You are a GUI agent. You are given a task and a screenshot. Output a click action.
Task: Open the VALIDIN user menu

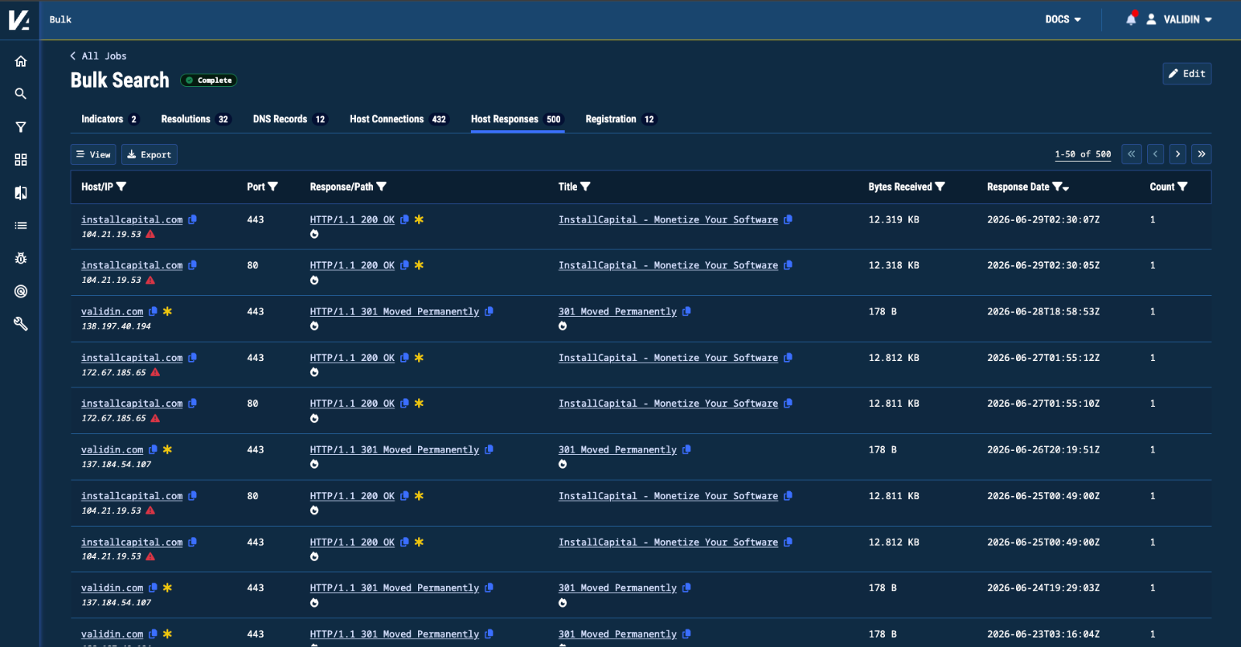(x=1179, y=19)
